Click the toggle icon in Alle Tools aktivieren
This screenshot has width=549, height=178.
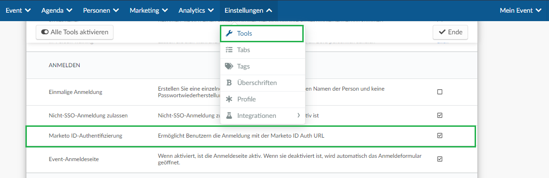45,32
